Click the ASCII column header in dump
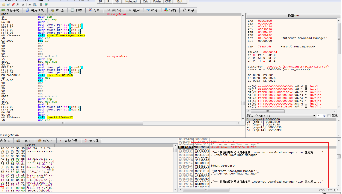Image resolution: width=342 pixels, height=194 pixels. (40, 145)
